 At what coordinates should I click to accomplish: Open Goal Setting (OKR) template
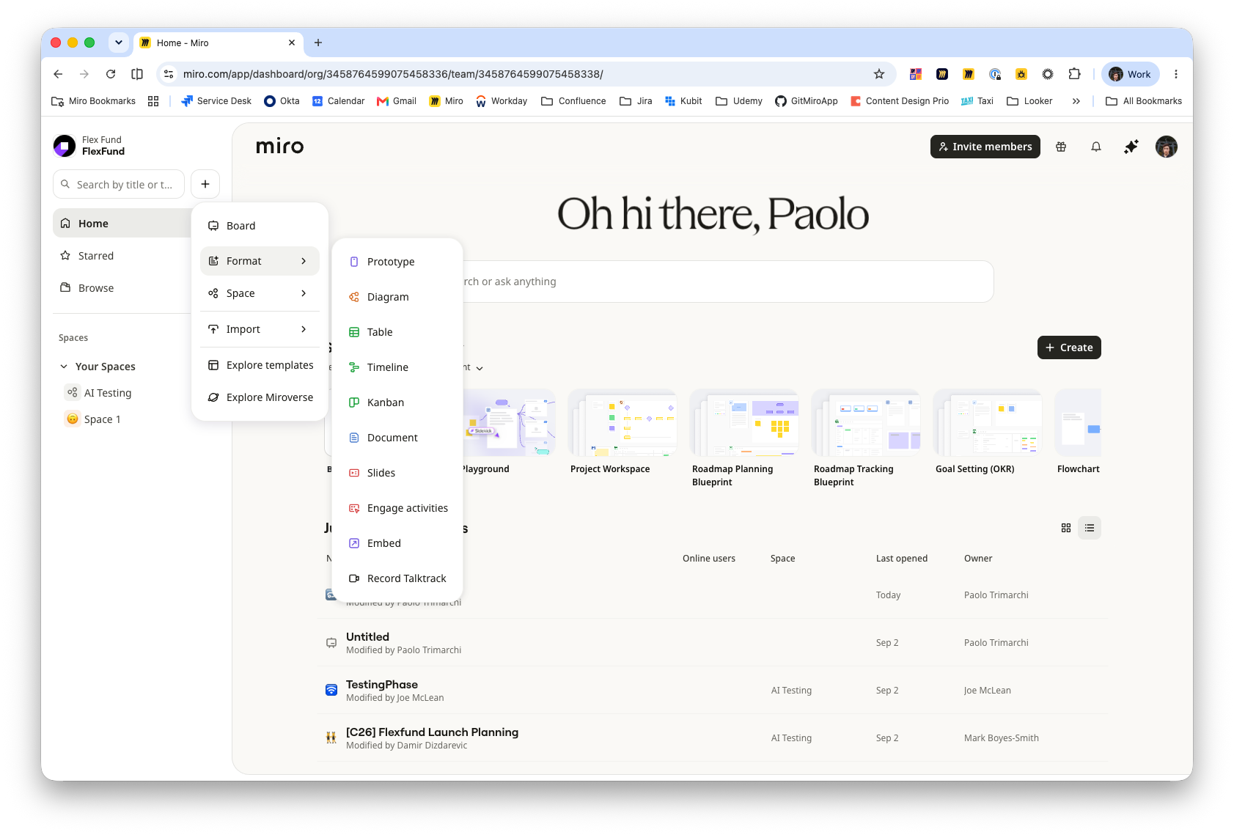(x=987, y=424)
